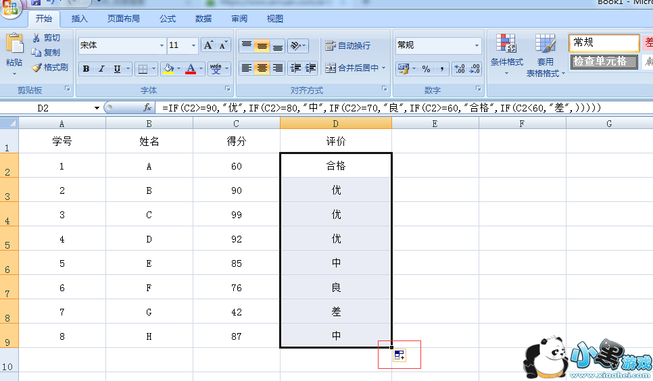Expand borders dropdown arrow
The image size is (653, 381).
click(x=153, y=69)
